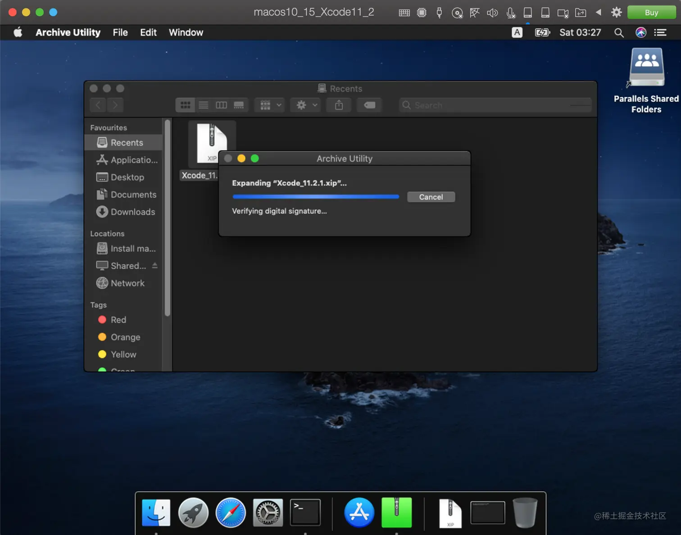This screenshot has width=681, height=535.
Task: Click the input source A icon in menu bar
Action: pos(517,32)
